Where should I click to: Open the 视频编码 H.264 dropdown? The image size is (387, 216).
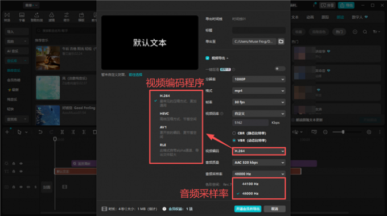tap(258, 151)
